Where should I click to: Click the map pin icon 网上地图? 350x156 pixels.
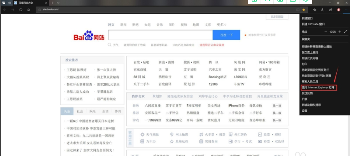point(171,135)
